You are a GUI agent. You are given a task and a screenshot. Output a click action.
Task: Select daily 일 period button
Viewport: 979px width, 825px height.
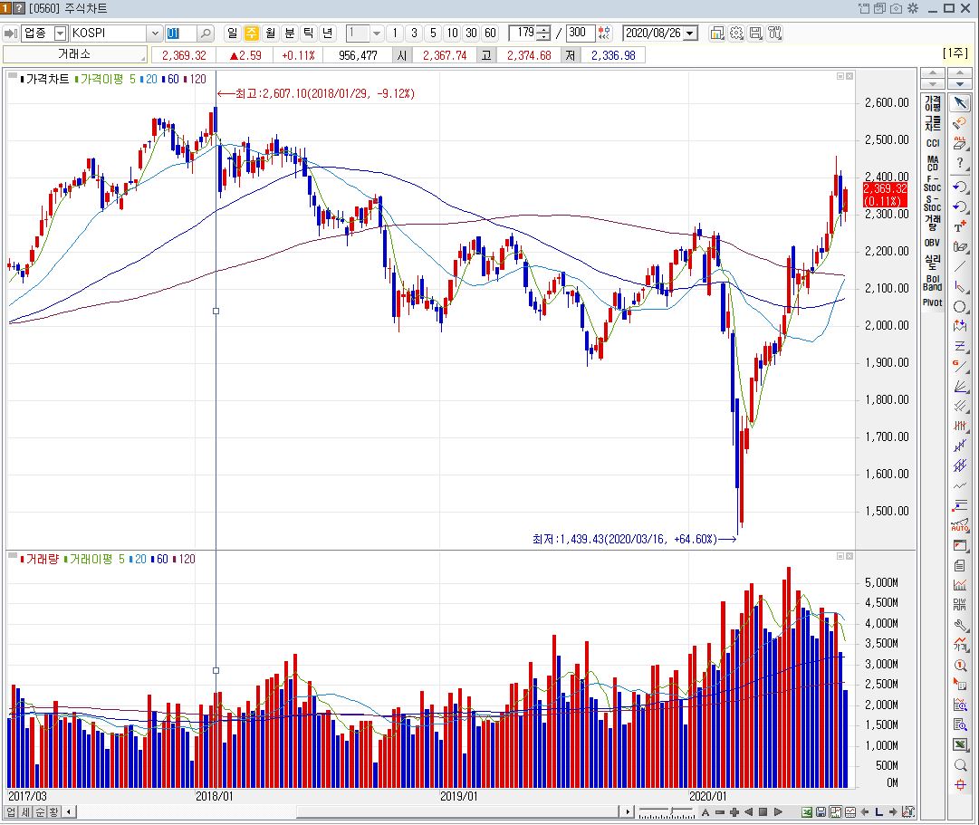232,34
